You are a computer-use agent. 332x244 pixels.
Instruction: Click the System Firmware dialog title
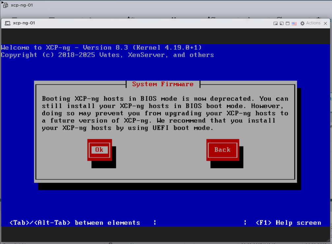point(163,84)
